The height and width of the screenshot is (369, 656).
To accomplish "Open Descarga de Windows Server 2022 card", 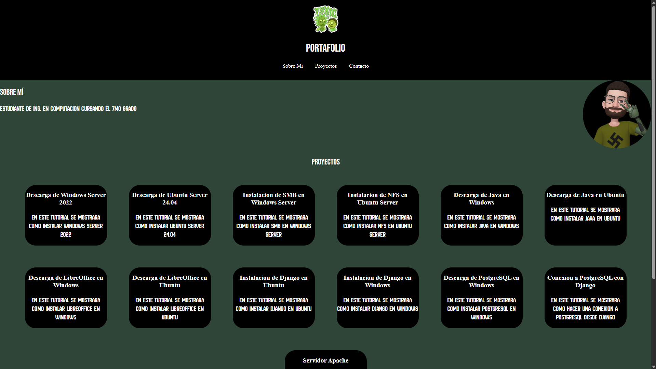I will click(66, 215).
